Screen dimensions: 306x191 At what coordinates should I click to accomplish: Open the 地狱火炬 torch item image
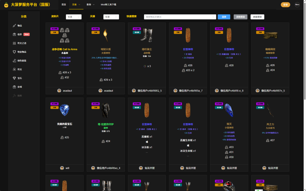pos(105,35)
